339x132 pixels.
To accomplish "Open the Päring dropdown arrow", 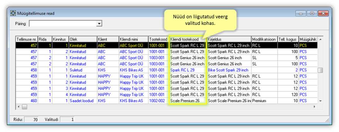I will point(99,24).
